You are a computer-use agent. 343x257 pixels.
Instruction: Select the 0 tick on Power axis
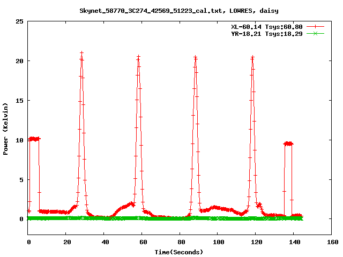click(x=21, y=219)
